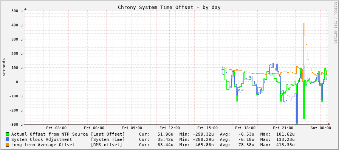Click the "Fri 03:00" time axis label
The width and height of the screenshot is (339, 150).
tap(56, 128)
